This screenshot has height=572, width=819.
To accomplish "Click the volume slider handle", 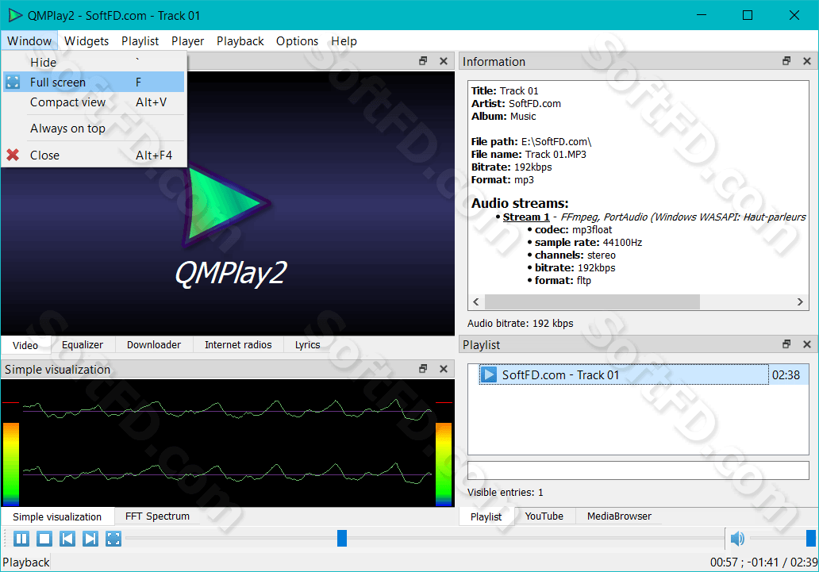I will click(810, 538).
